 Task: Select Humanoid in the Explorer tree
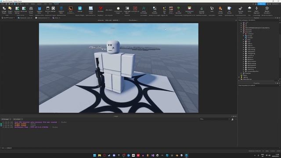(250, 34)
